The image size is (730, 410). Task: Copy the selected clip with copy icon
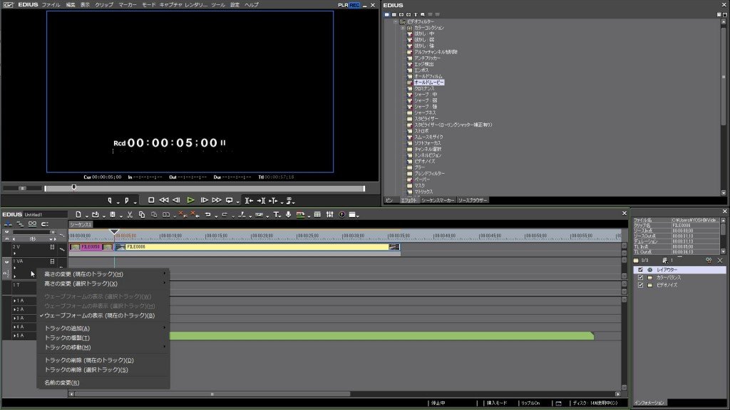pos(142,214)
